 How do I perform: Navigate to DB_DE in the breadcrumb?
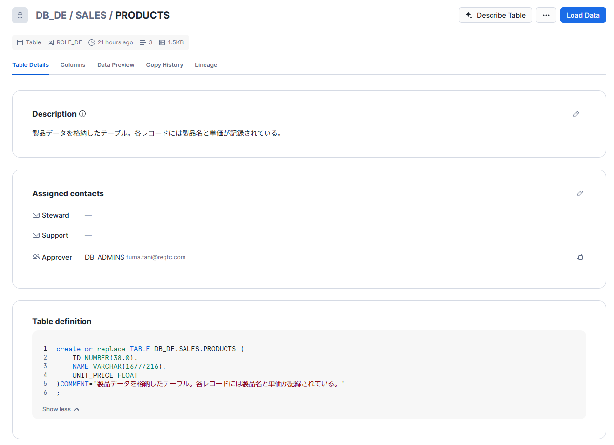[51, 15]
